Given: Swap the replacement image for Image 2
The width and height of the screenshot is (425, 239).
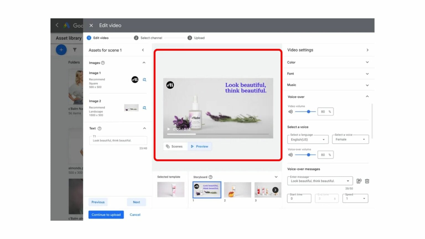Looking at the screenshot, I should coord(144,108).
